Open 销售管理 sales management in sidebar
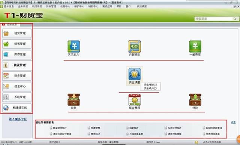Viewport: 240px width, 145px height. [17, 44]
